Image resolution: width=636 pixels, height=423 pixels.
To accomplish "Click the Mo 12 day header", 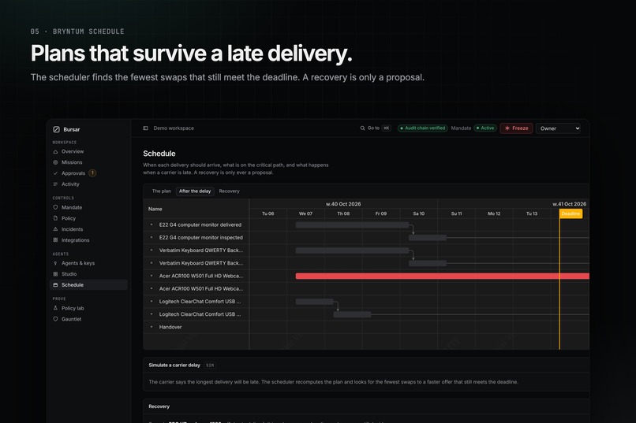I will click(x=494, y=213).
